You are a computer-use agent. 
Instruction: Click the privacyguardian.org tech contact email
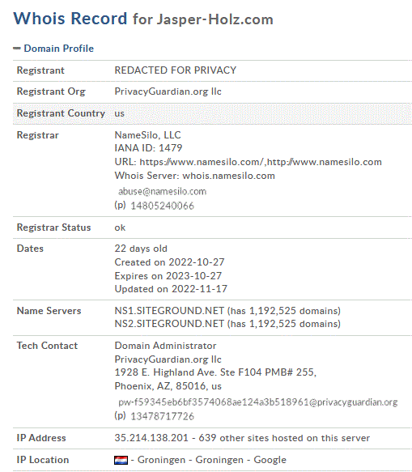(x=258, y=402)
